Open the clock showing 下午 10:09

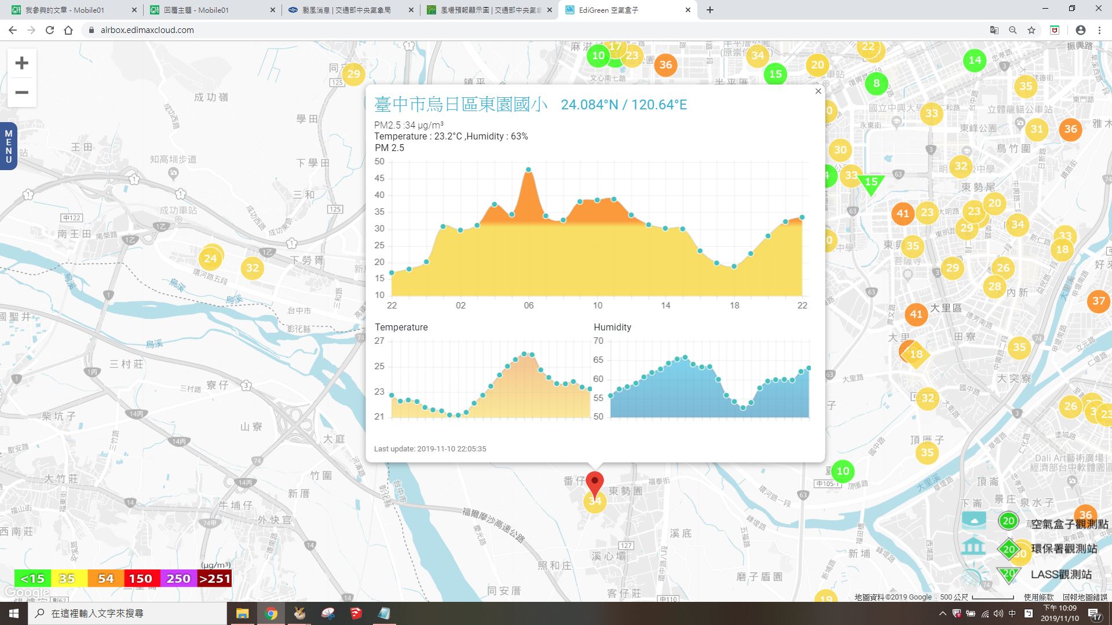click(x=1060, y=613)
